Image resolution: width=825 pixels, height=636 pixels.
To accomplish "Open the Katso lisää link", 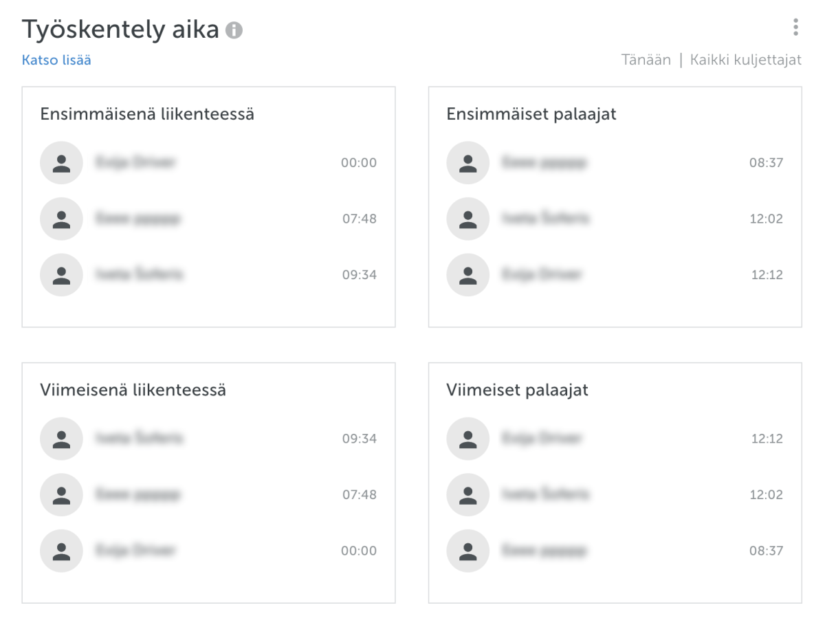I will point(56,61).
